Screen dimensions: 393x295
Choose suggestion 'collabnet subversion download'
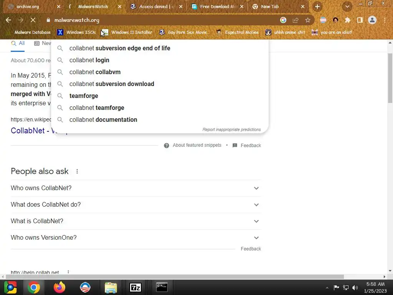pyautogui.click(x=160, y=84)
